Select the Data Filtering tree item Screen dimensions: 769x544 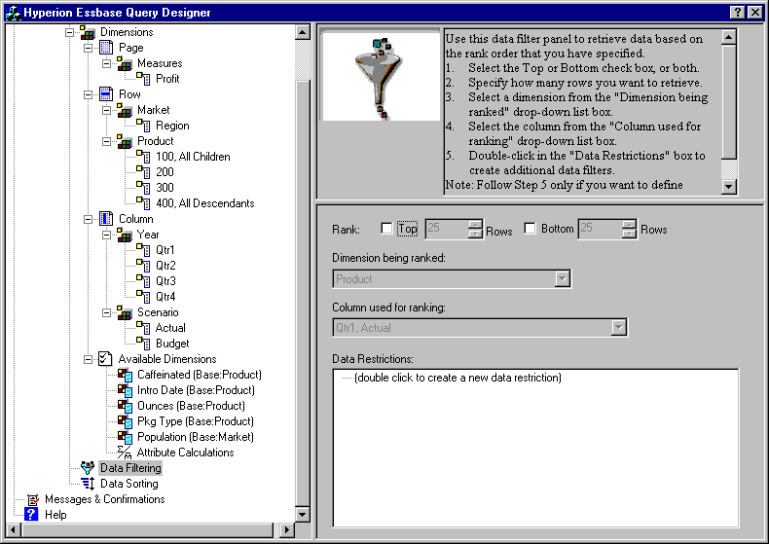(130, 468)
